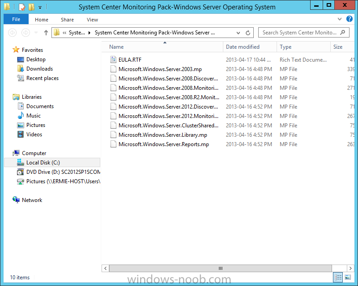Click the file icon of Server.Reports.mp
Screen dimensions: 358x286
(x=113, y=144)
